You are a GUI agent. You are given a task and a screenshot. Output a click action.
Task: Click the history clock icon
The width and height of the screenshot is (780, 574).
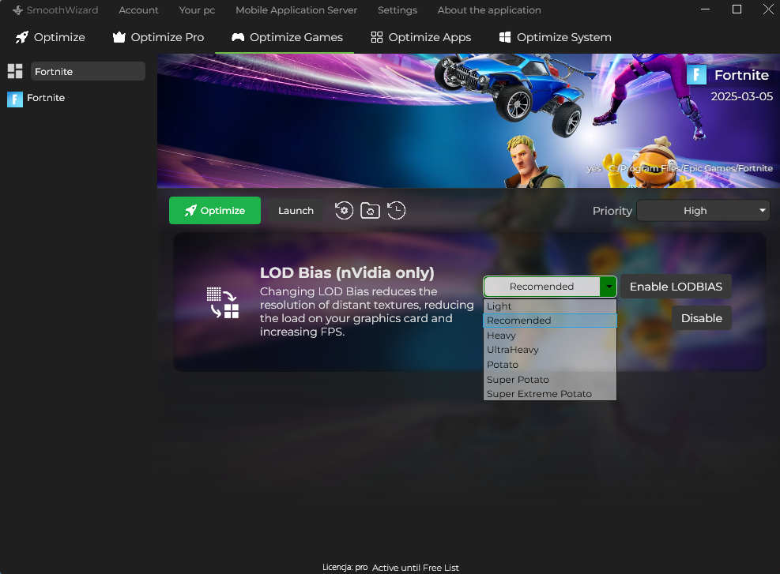pyautogui.click(x=396, y=210)
